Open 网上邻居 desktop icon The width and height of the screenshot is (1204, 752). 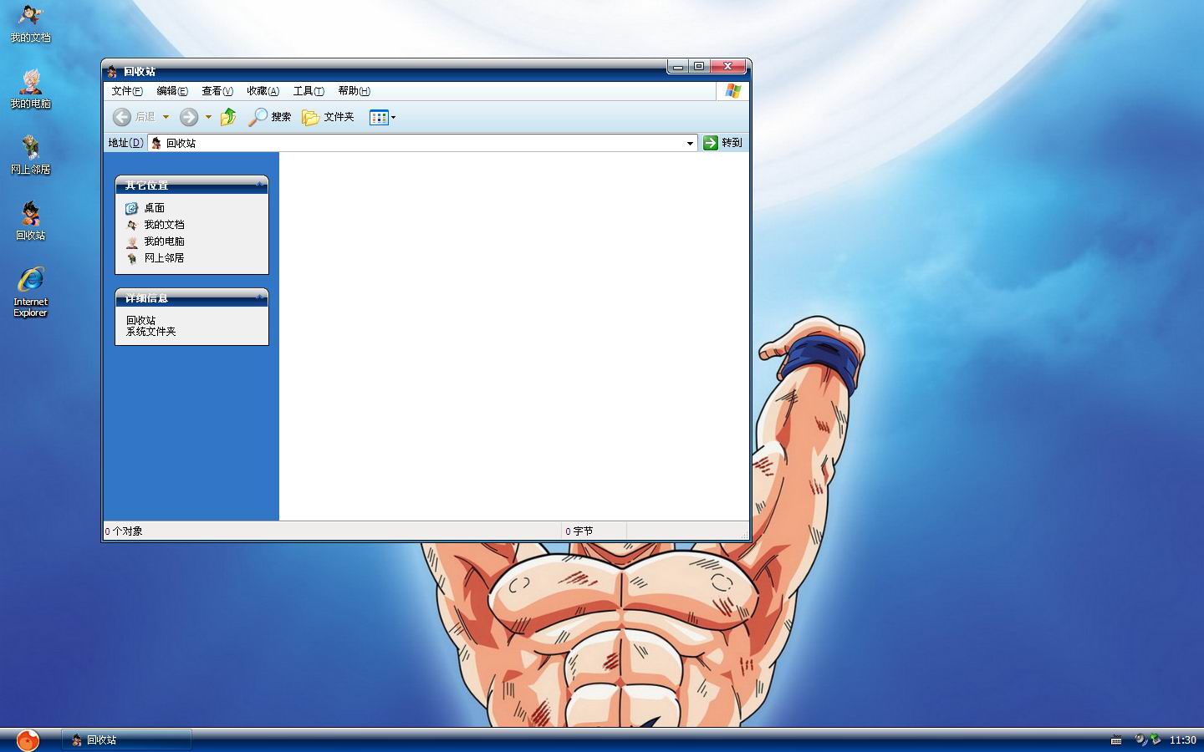click(x=30, y=155)
